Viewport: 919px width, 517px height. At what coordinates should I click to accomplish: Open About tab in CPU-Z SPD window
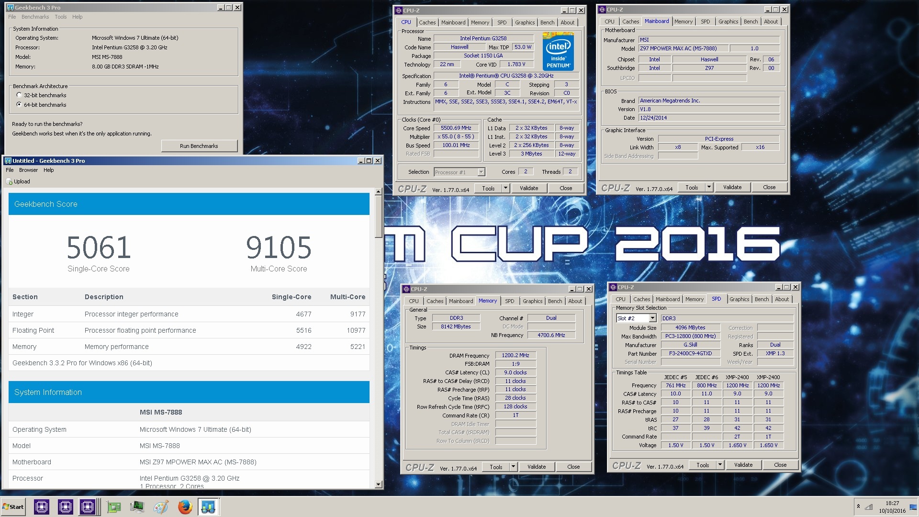(x=782, y=299)
